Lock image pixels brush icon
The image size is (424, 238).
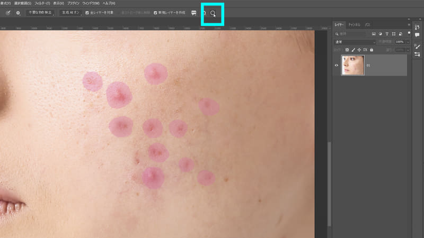[x=353, y=50]
